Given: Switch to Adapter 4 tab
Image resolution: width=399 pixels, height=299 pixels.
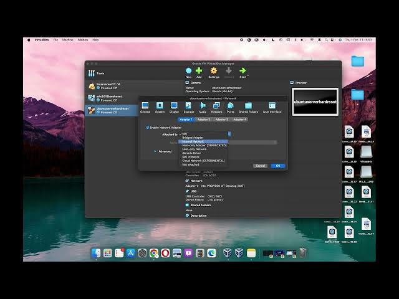Looking at the screenshot, I should point(239,120).
